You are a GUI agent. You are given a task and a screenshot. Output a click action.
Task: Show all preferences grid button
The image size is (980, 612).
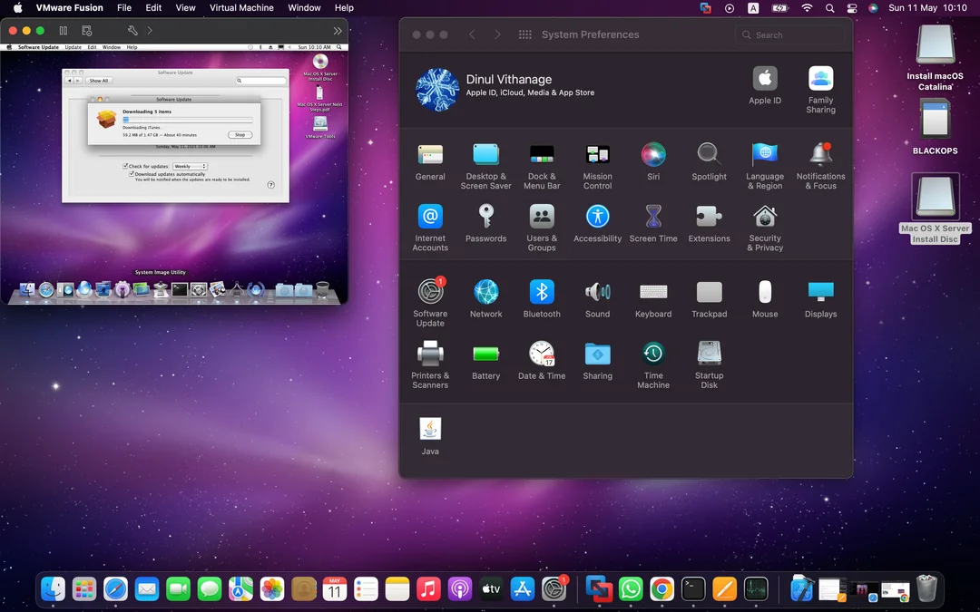(525, 35)
